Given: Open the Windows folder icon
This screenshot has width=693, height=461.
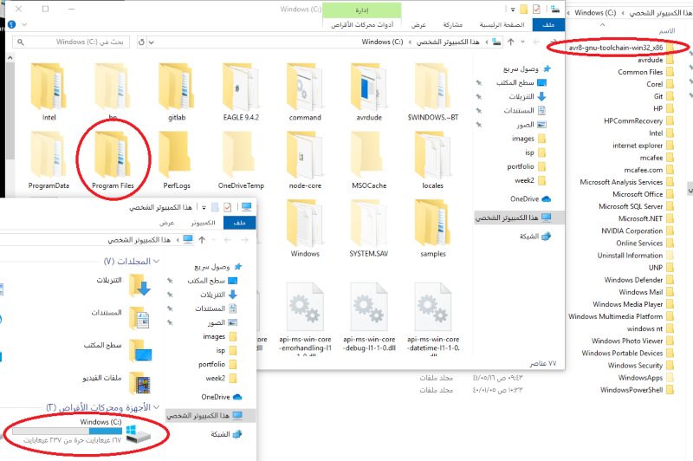Looking at the screenshot, I should tap(305, 229).
